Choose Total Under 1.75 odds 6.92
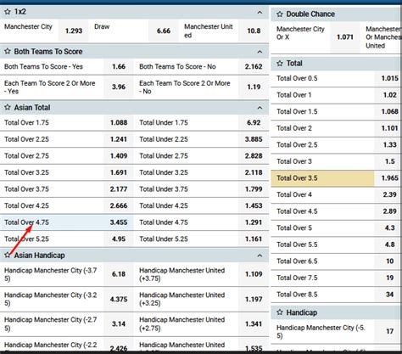Viewport: 402px width, 354px height. click(x=254, y=122)
